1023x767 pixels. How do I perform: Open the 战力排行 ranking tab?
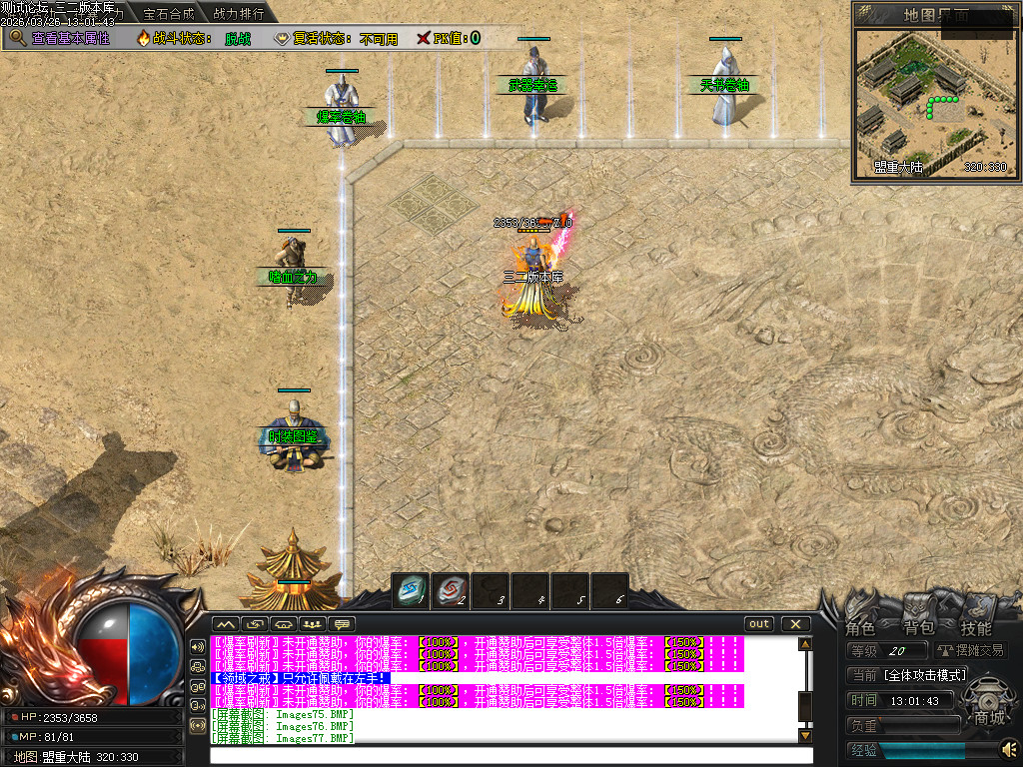[239, 14]
